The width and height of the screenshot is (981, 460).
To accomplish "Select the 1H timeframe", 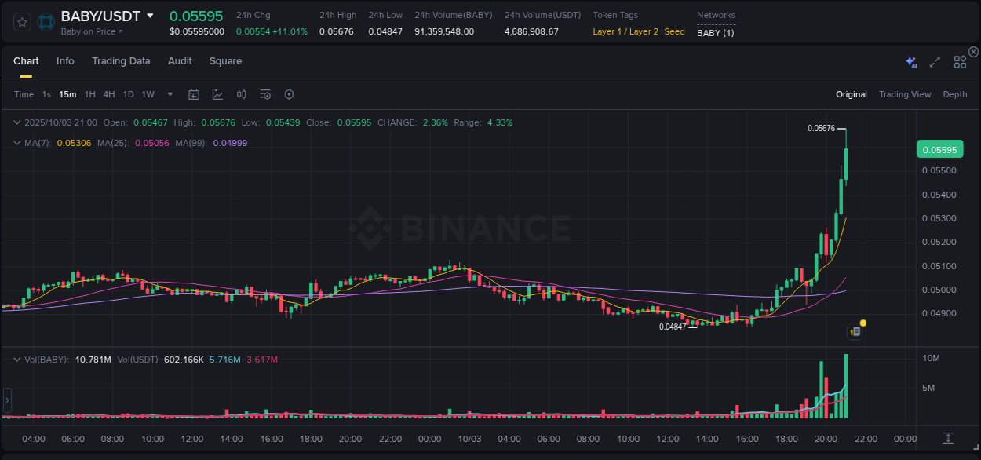I will tap(89, 94).
